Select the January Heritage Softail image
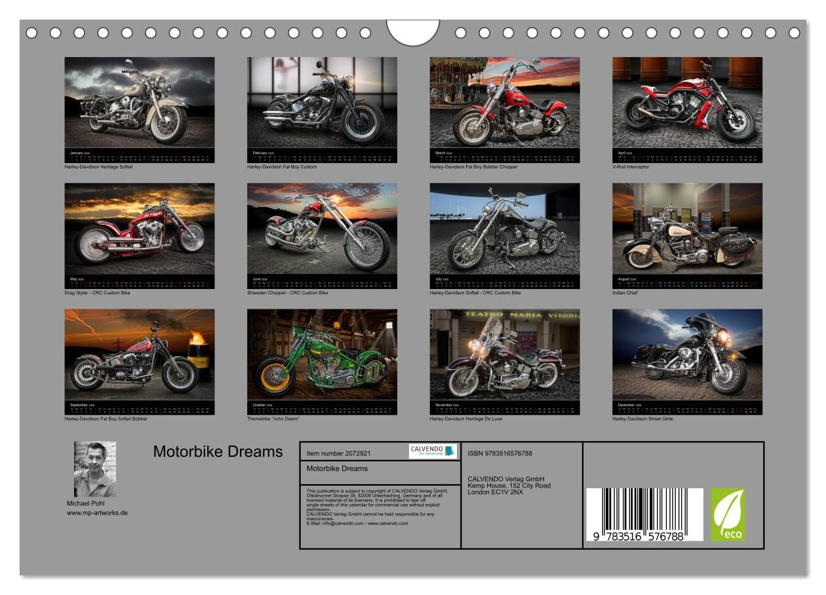Image resolution: width=826 pixels, height=595 pixels. pyautogui.click(x=139, y=103)
